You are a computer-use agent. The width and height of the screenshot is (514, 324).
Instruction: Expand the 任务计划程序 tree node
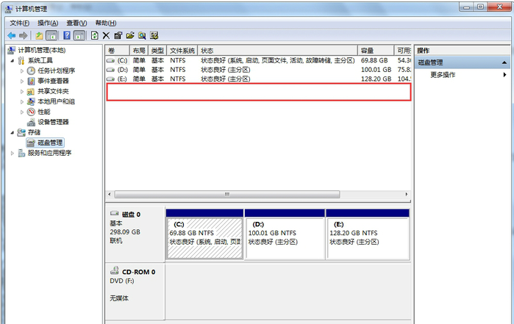22,71
